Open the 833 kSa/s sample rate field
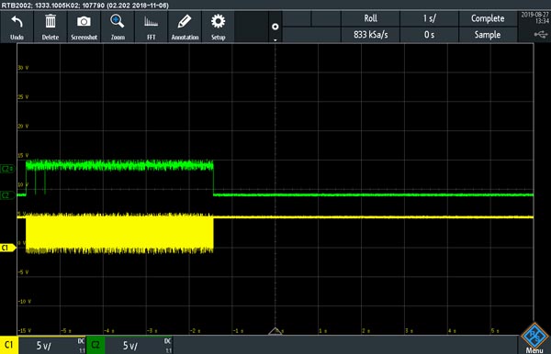The height and width of the screenshot is (354, 551). (370, 34)
